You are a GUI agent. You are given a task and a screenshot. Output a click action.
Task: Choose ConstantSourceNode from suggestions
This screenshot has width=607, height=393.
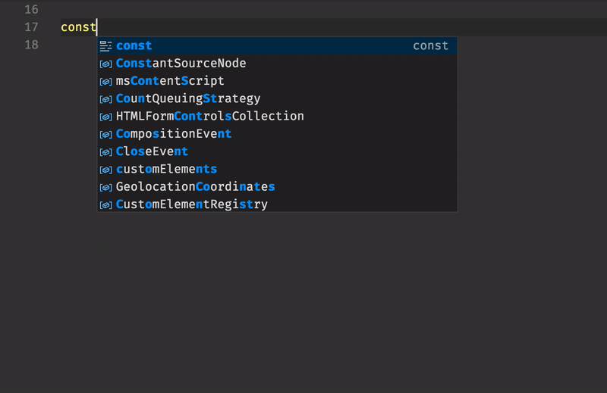point(277,64)
